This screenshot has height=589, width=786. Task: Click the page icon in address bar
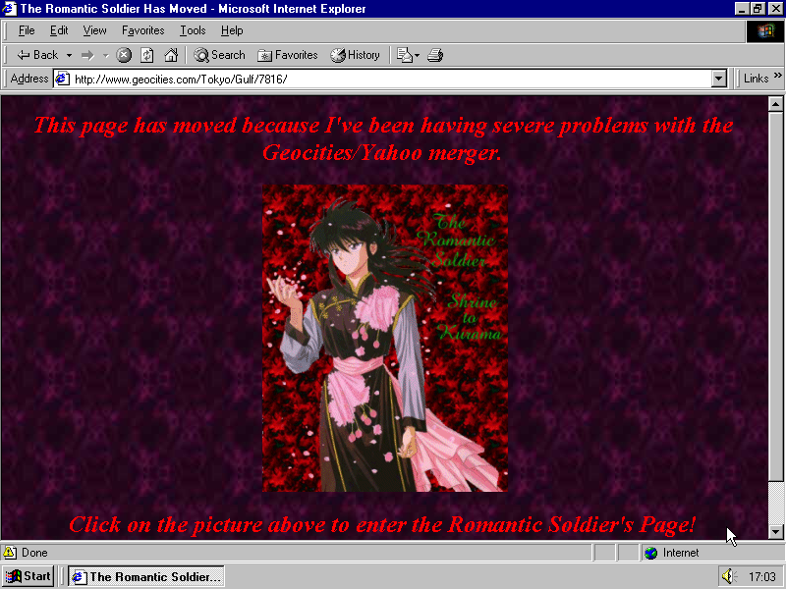tap(62, 79)
